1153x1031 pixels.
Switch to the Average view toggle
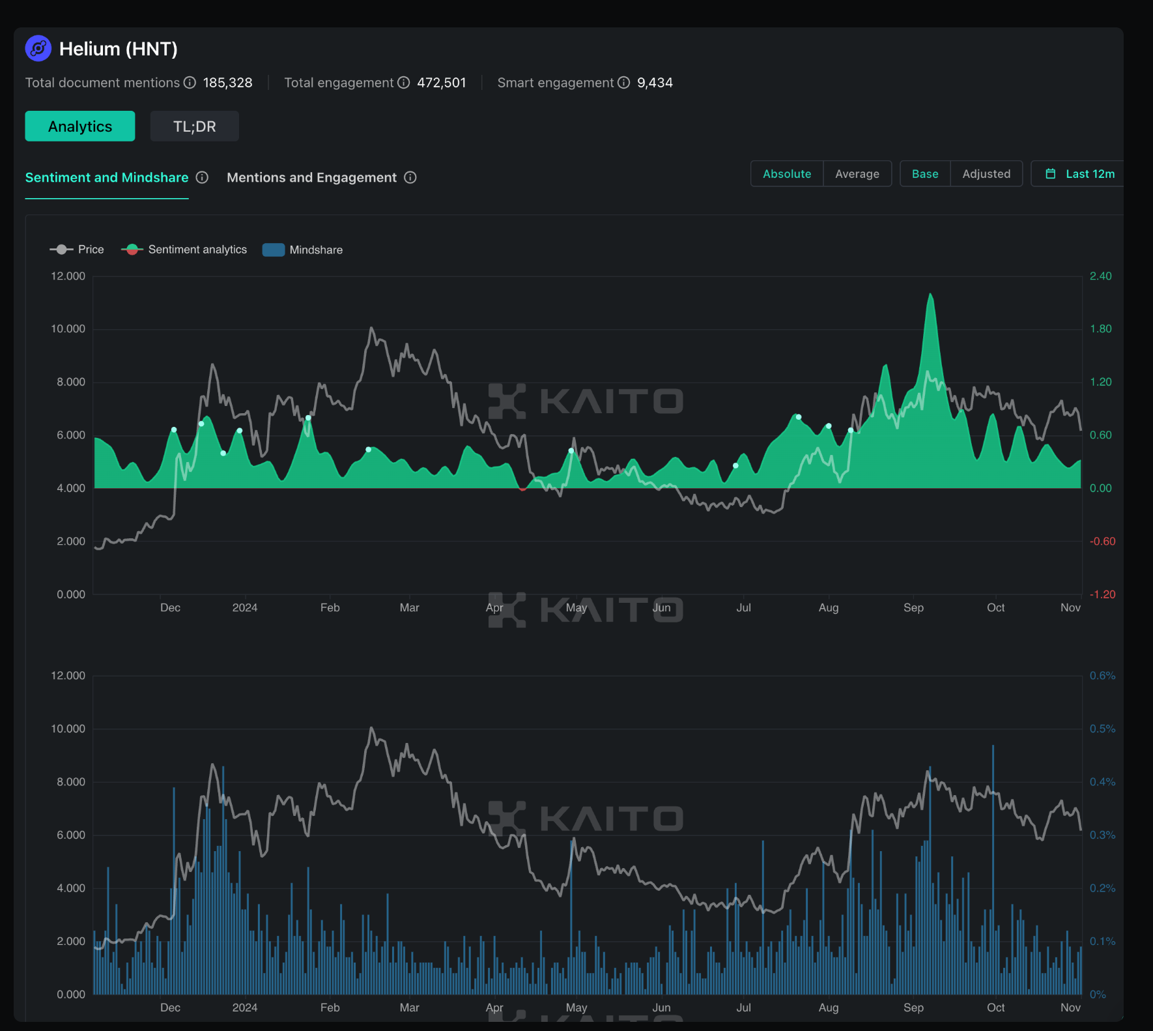coord(857,174)
